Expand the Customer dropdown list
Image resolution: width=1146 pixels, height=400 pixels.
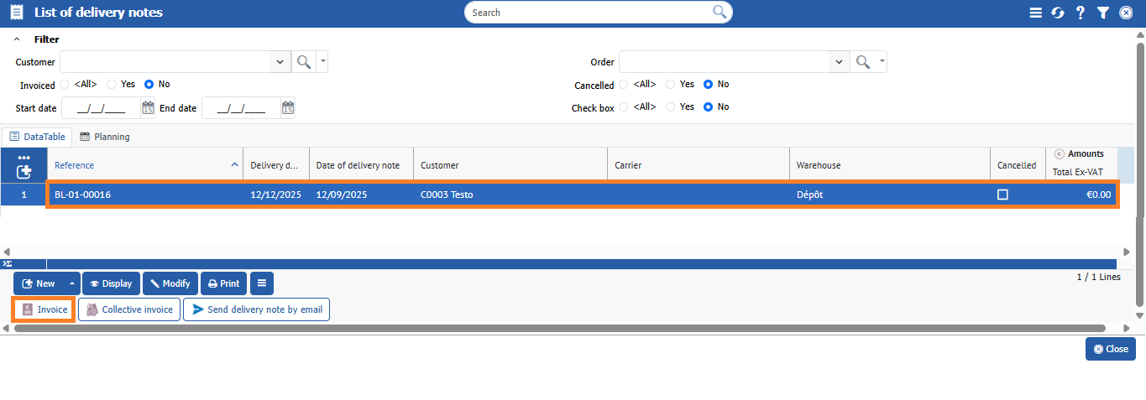click(280, 62)
